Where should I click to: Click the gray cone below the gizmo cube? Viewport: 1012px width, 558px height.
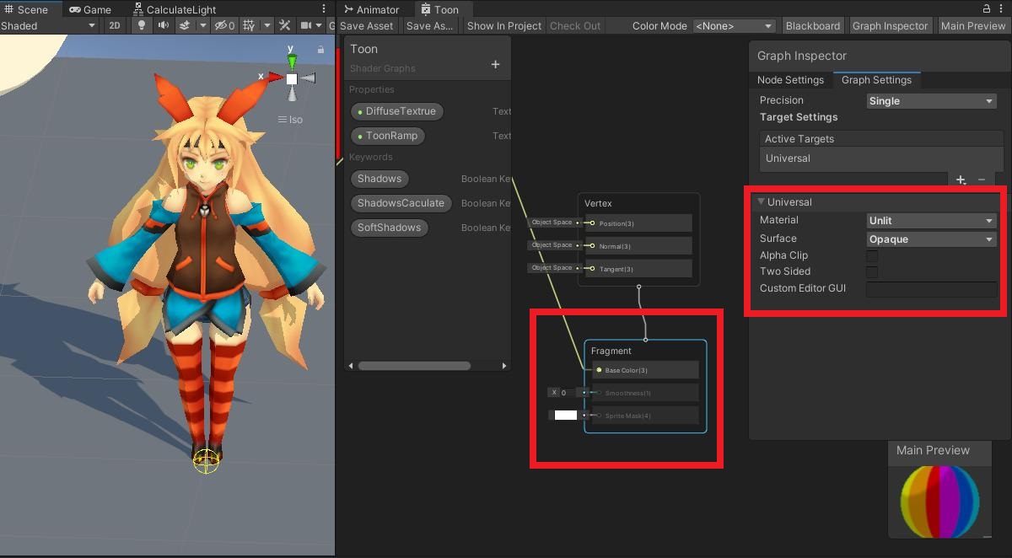coord(292,94)
